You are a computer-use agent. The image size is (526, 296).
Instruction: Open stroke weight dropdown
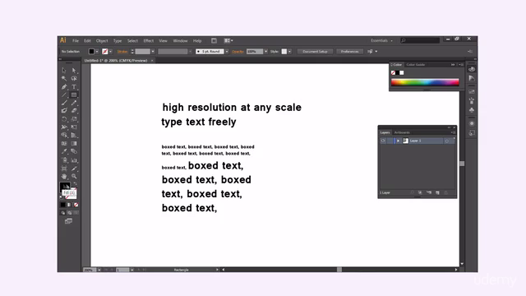153,51
